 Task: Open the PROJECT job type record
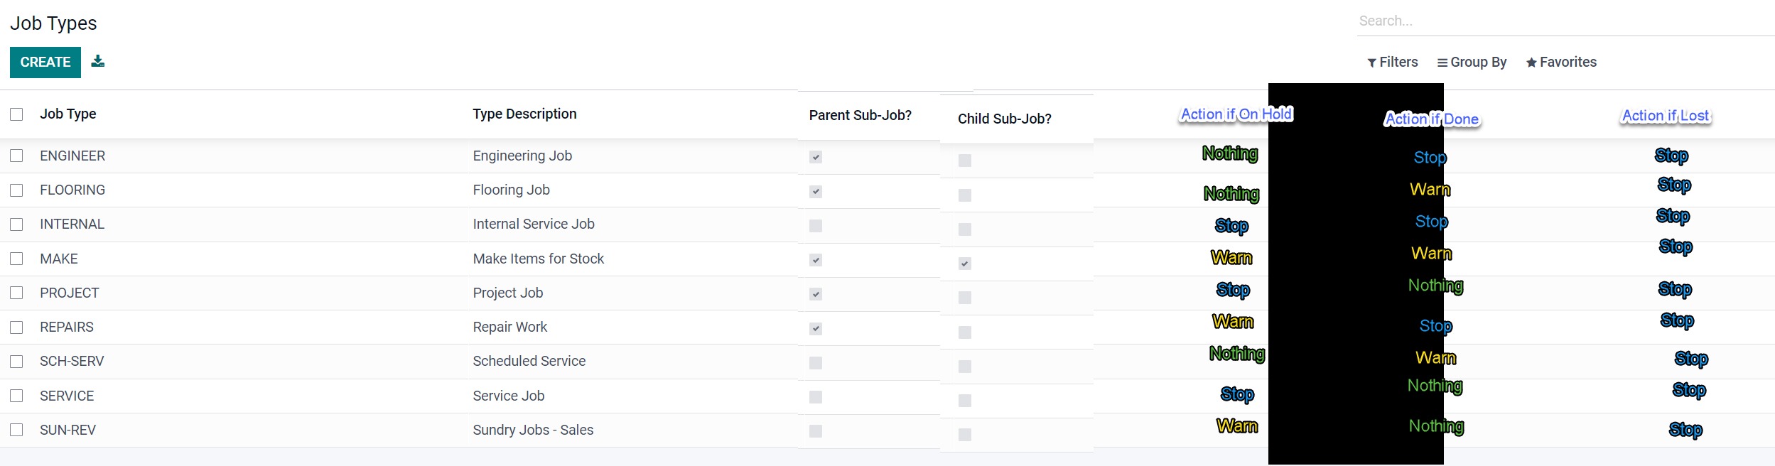click(x=70, y=293)
